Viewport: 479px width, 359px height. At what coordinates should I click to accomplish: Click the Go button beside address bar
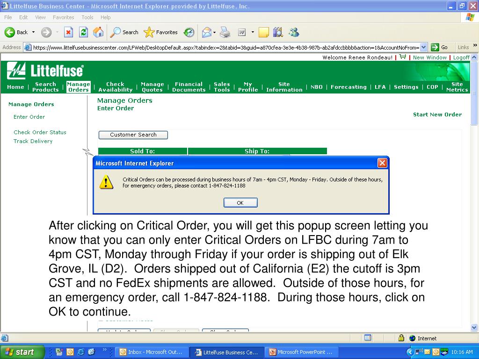click(x=439, y=47)
